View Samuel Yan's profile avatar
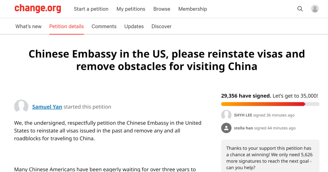This screenshot has height=172, width=328. [21, 107]
